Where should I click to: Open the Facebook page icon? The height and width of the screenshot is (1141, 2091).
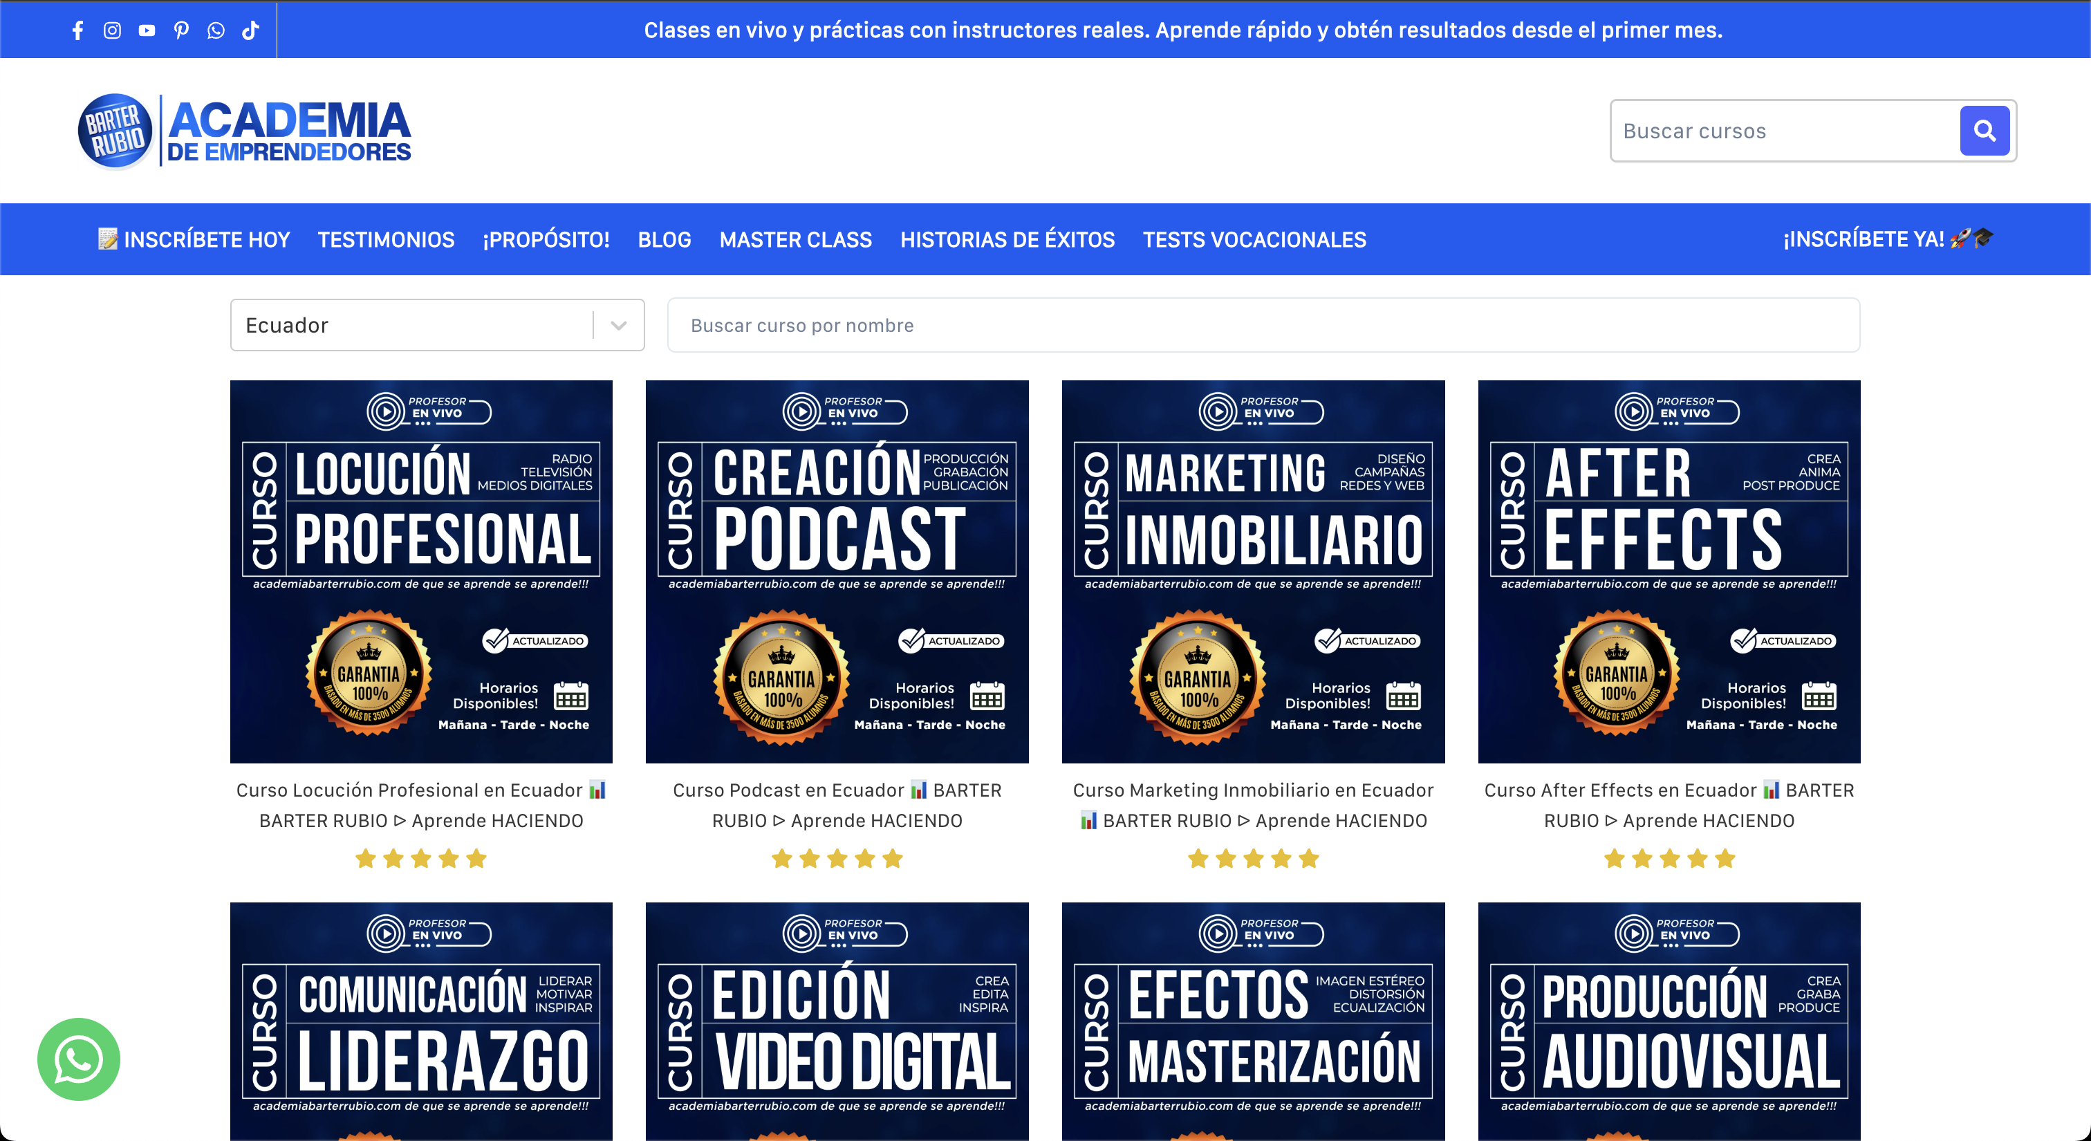tap(77, 30)
